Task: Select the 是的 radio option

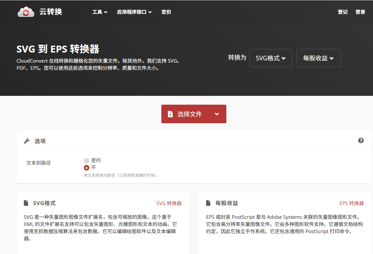Action: tap(87, 160)
